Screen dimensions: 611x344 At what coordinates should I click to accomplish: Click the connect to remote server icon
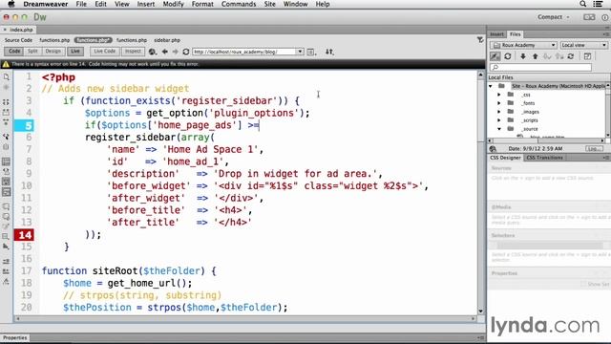[495, 56]
